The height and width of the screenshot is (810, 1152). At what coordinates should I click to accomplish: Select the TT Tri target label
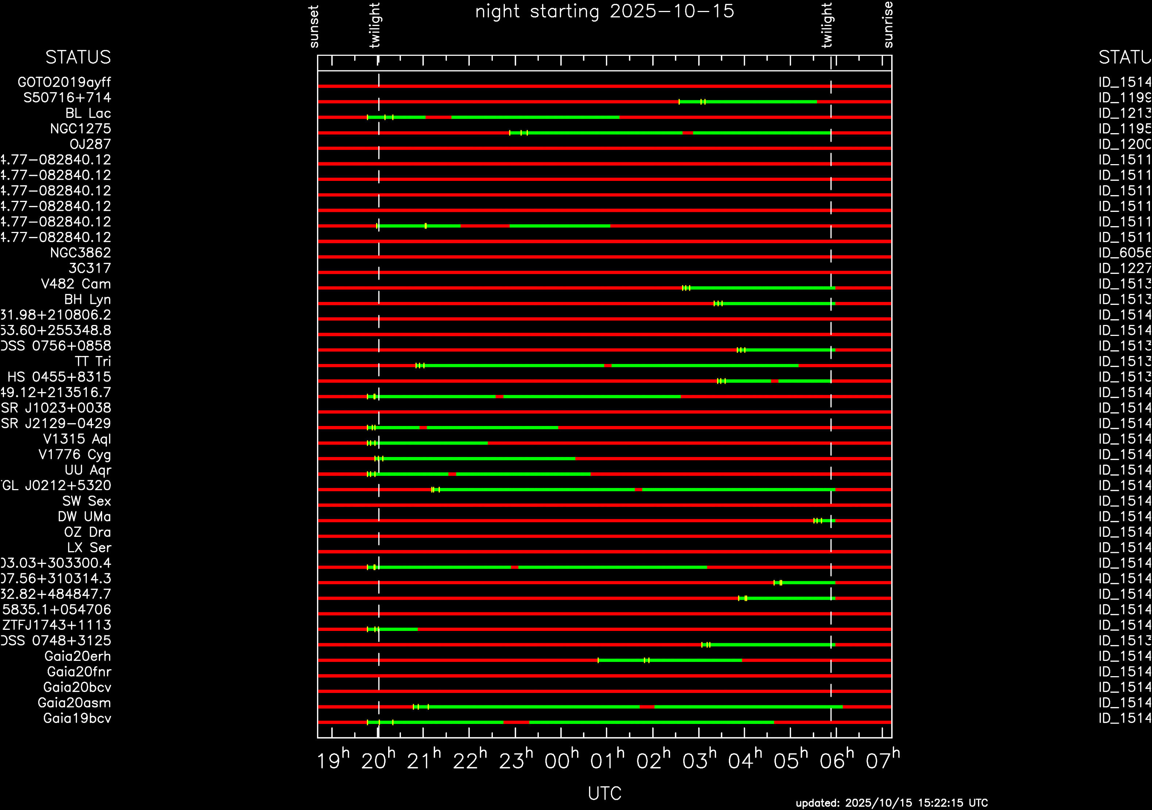(x=92, y=362)
